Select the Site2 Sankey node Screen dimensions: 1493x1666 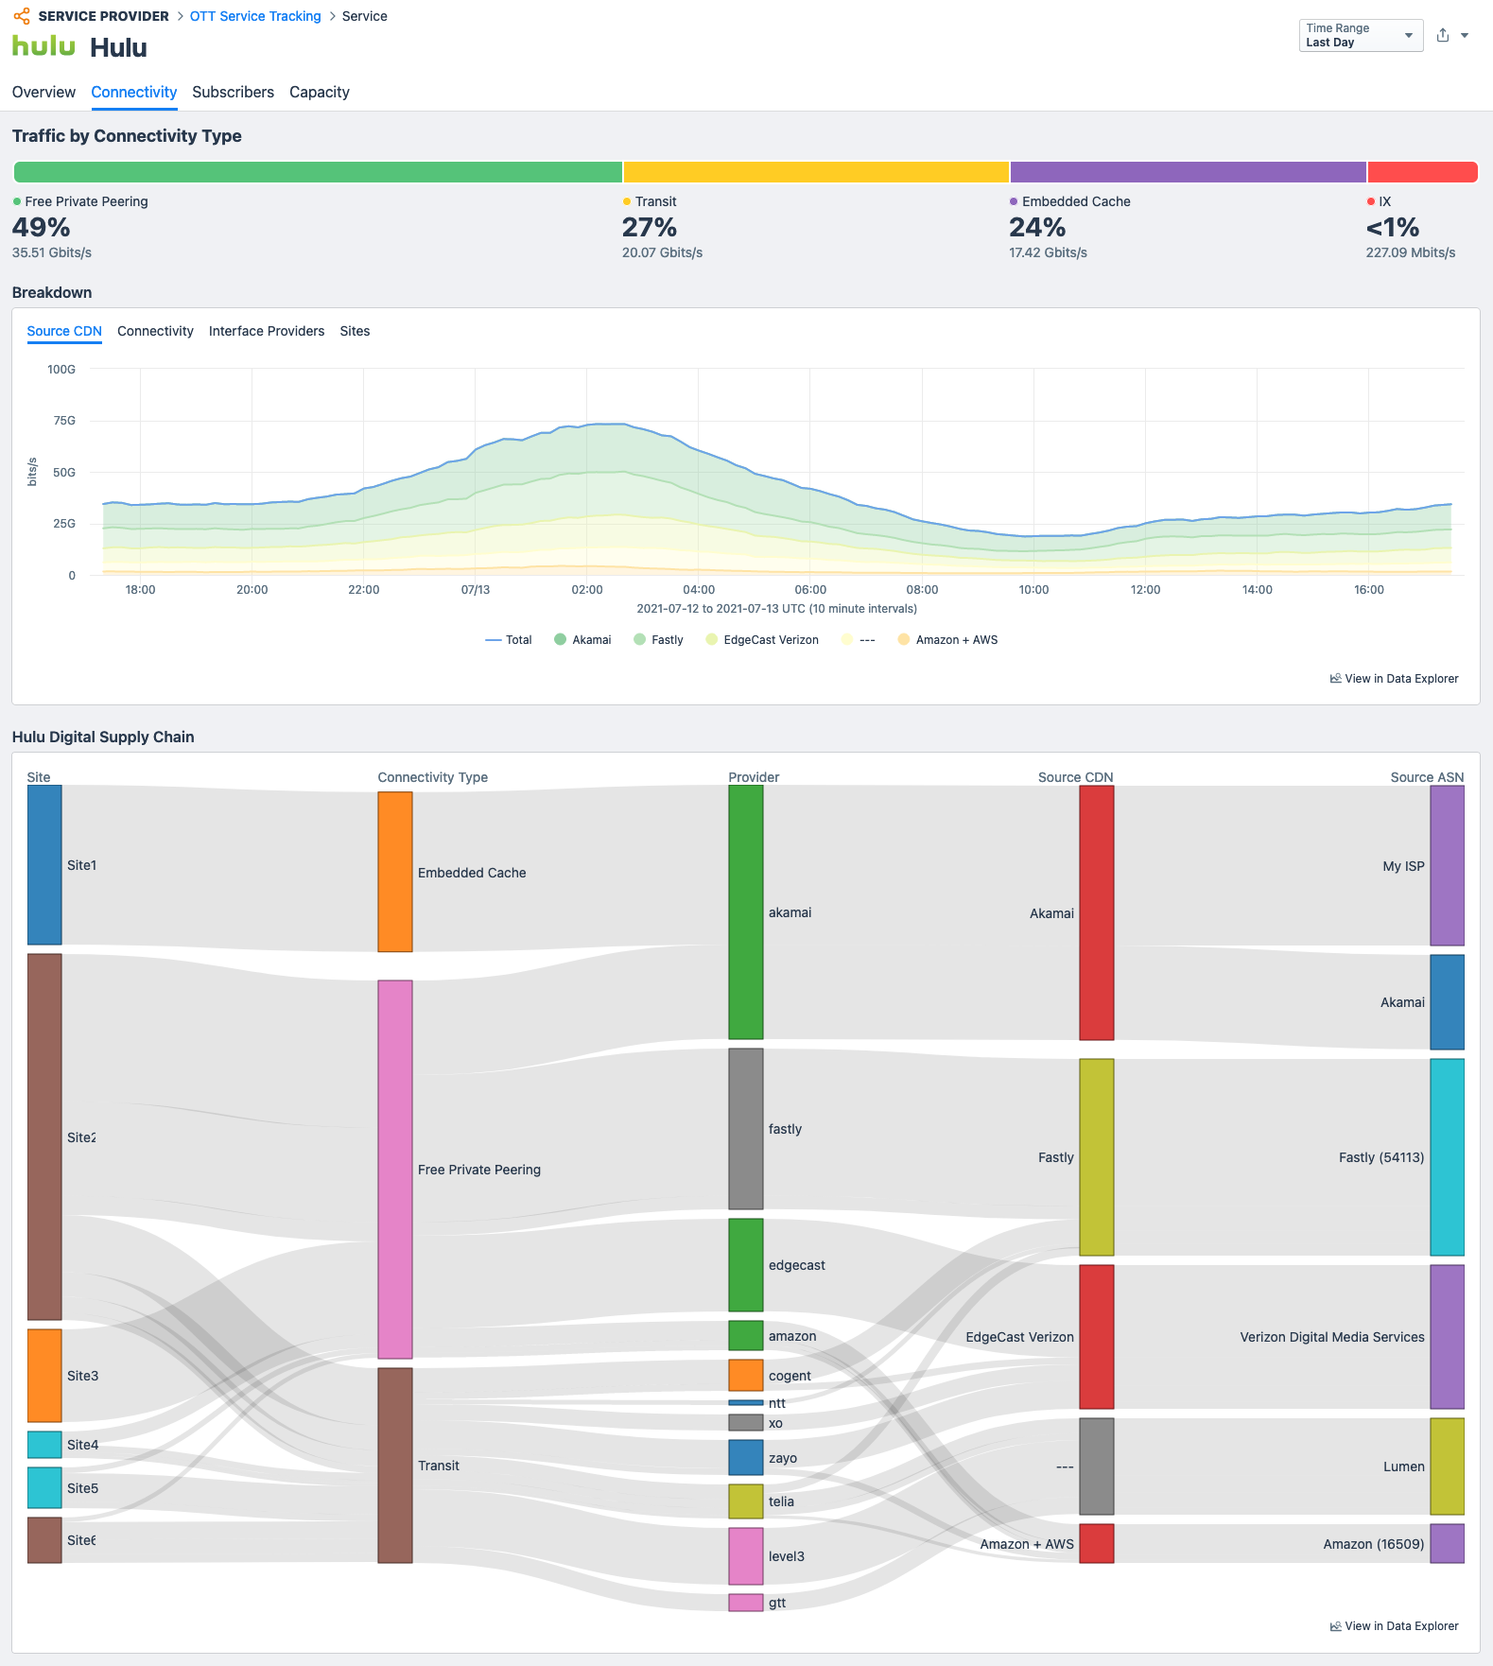(44, 1137)
